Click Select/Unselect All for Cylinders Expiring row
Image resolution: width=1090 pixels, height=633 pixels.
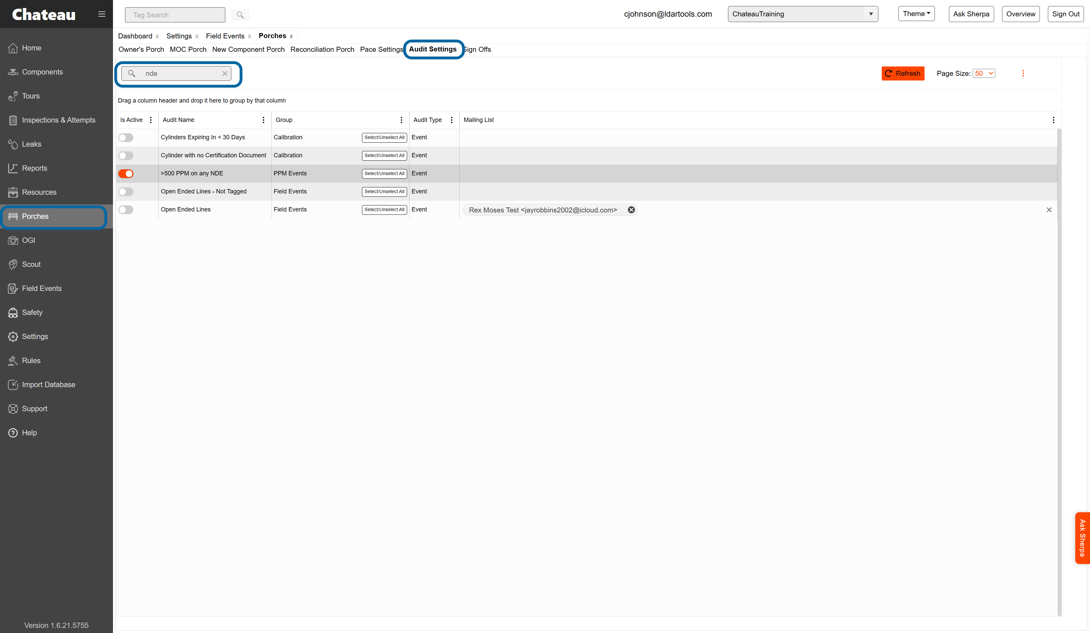pyautogui.click(x=384, y=138)
